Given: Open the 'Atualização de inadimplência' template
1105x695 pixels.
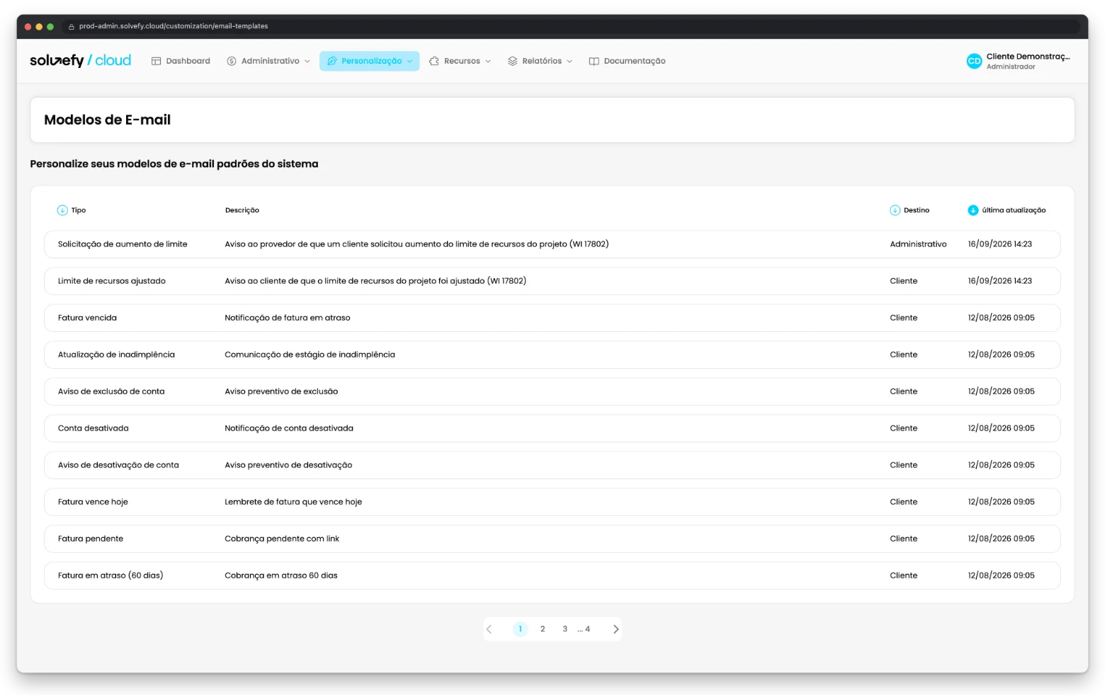Looking at the screenshot, I should point(552,355).
